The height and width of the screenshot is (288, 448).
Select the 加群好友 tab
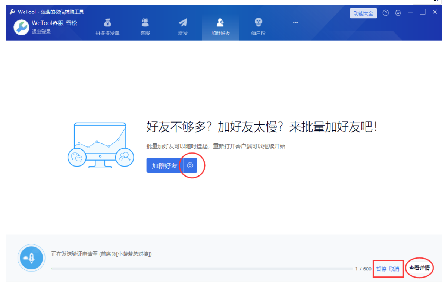coord(220,27)
